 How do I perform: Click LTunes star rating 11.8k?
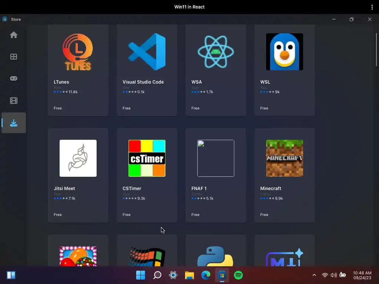[x=66, y=92]
